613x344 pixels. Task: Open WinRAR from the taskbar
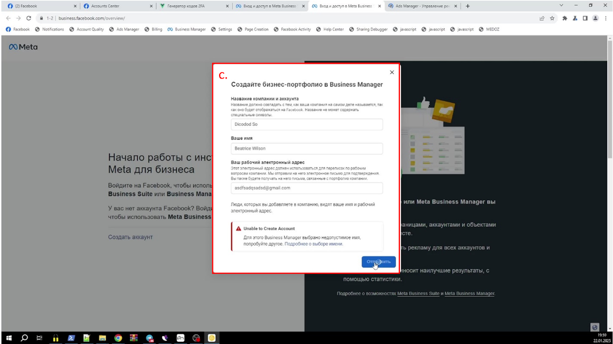point(134,338)
